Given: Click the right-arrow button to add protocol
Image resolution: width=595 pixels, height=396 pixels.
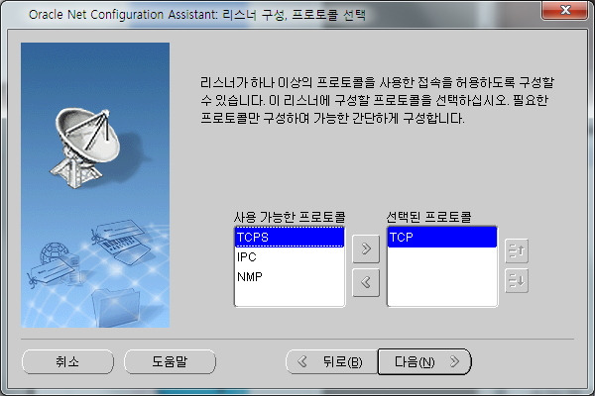Looking at the screenshot, I should pyautogui.click(x=366, y=248).
